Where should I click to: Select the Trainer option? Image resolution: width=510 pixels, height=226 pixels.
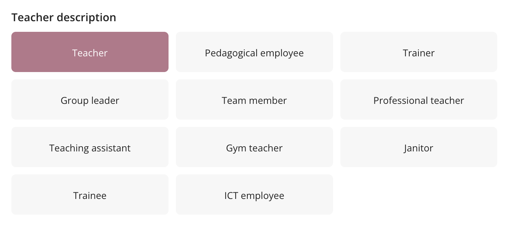tap(419, 52)
